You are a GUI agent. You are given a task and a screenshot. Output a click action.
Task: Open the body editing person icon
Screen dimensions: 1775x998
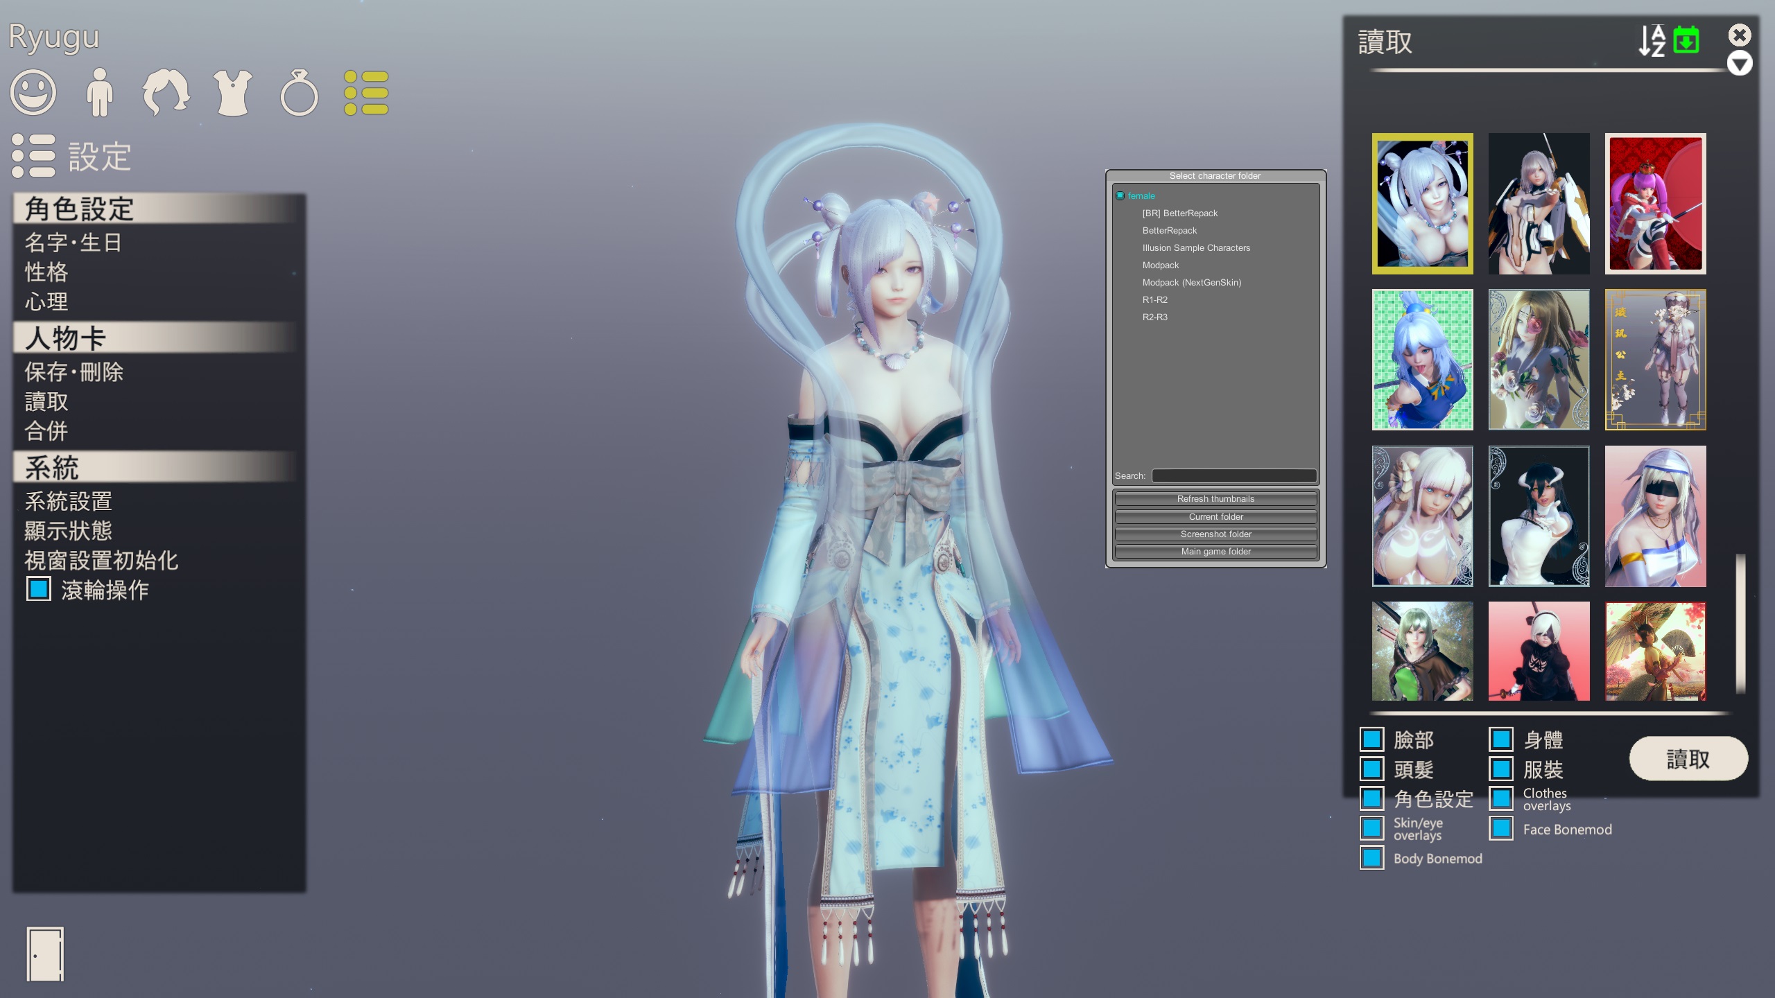(x=100, y=92)
